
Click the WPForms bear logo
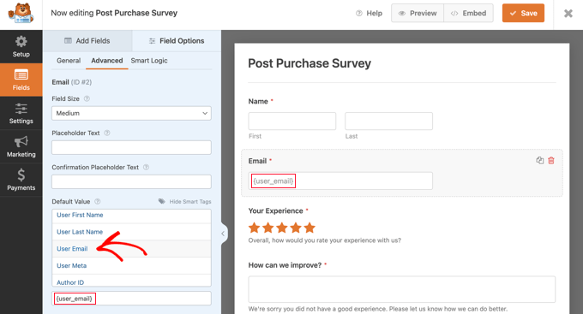[21, 14]
